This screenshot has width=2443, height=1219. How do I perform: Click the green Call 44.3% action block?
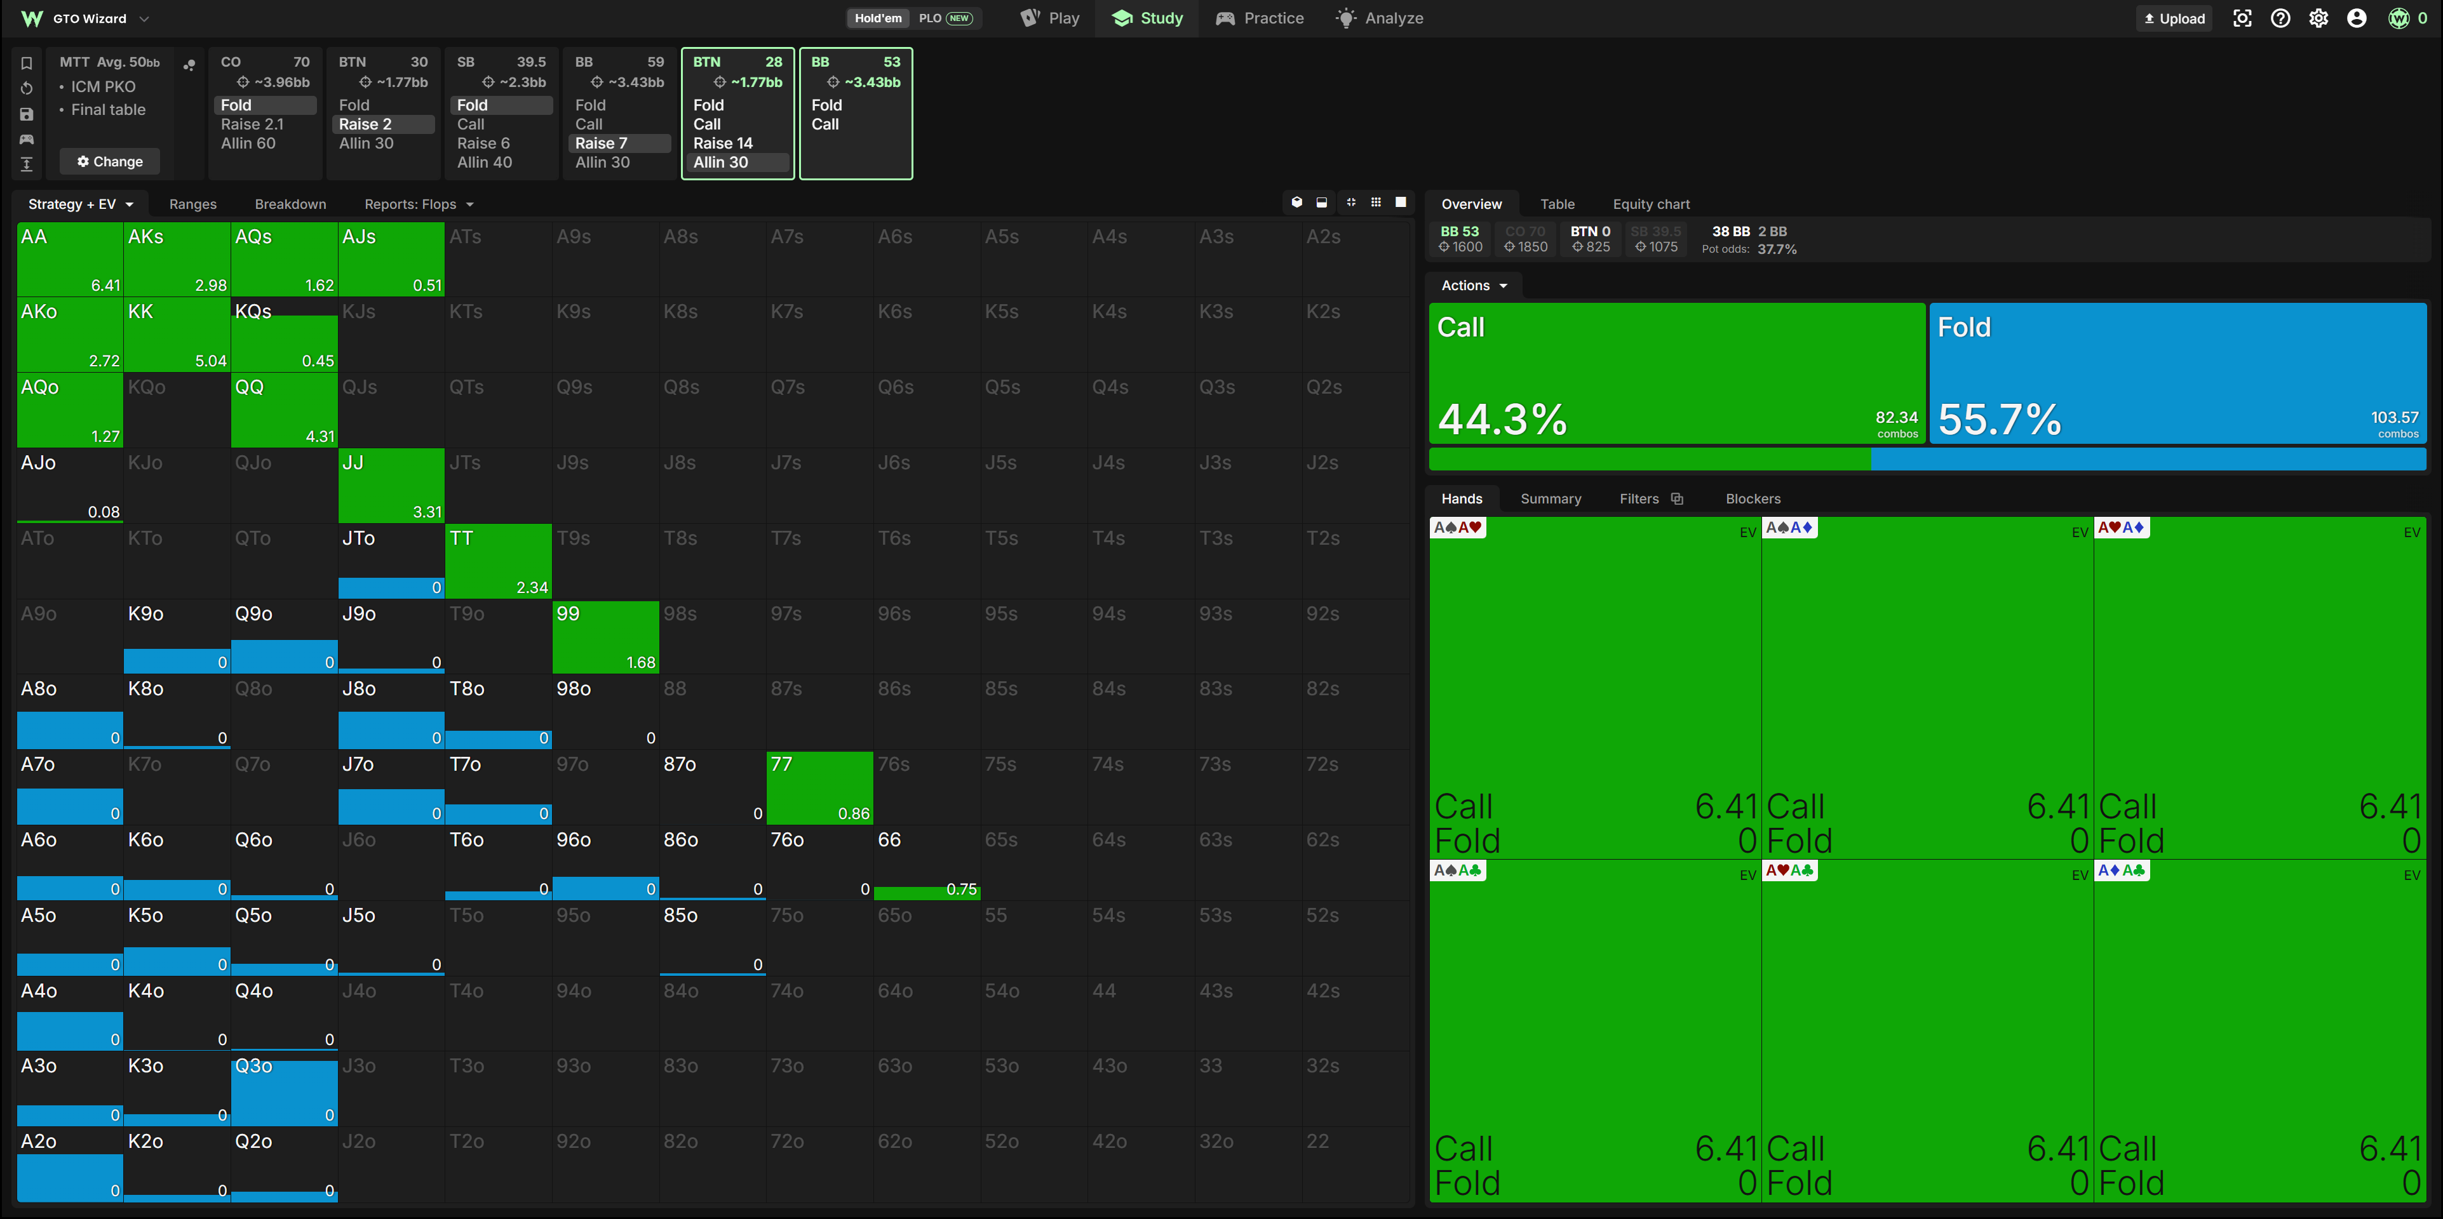pyautogui.click(x=1677, y=373)
